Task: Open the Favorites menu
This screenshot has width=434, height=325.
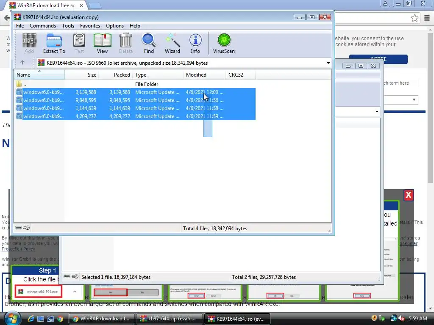Action: click(x=90, y=26)
